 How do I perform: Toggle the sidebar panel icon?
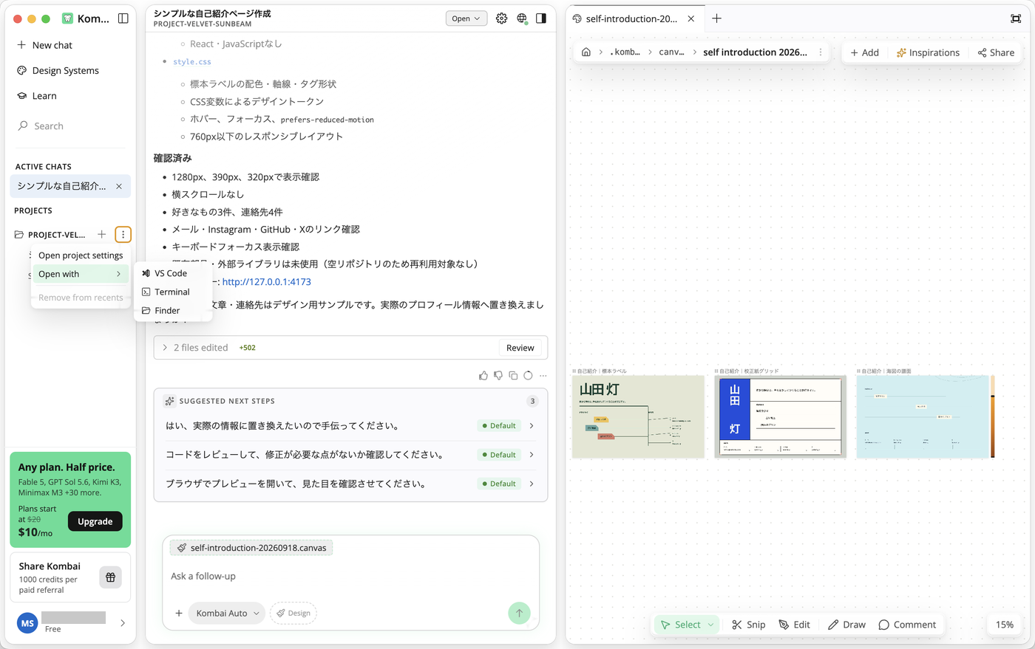click(123, 18)
